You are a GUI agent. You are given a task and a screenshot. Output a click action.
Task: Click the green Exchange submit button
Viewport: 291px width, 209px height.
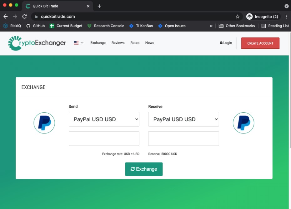coord(144,169)
